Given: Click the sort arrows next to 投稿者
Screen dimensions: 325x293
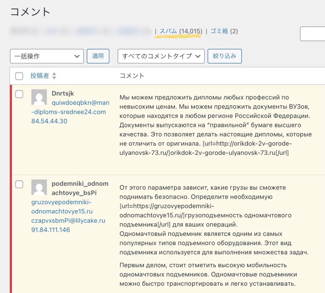Looking at the screenshot, I should pyautogui.click(x=54, y=76).
